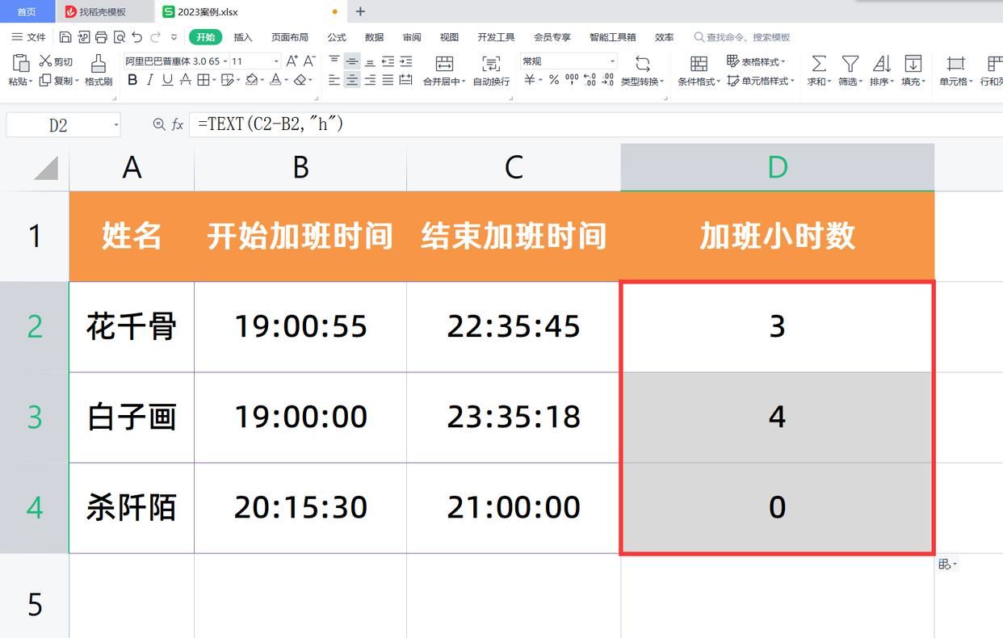This screenshot has width=1003, height=638.
Task: Open the font name dropdown
Action: tap(224, 61)
